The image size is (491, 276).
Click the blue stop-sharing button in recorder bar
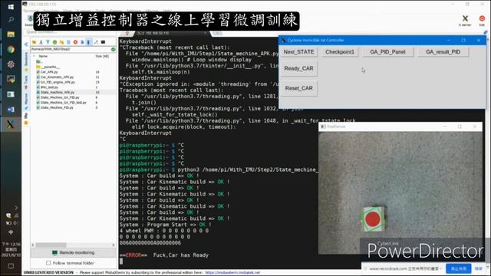(x=459, y=268)
